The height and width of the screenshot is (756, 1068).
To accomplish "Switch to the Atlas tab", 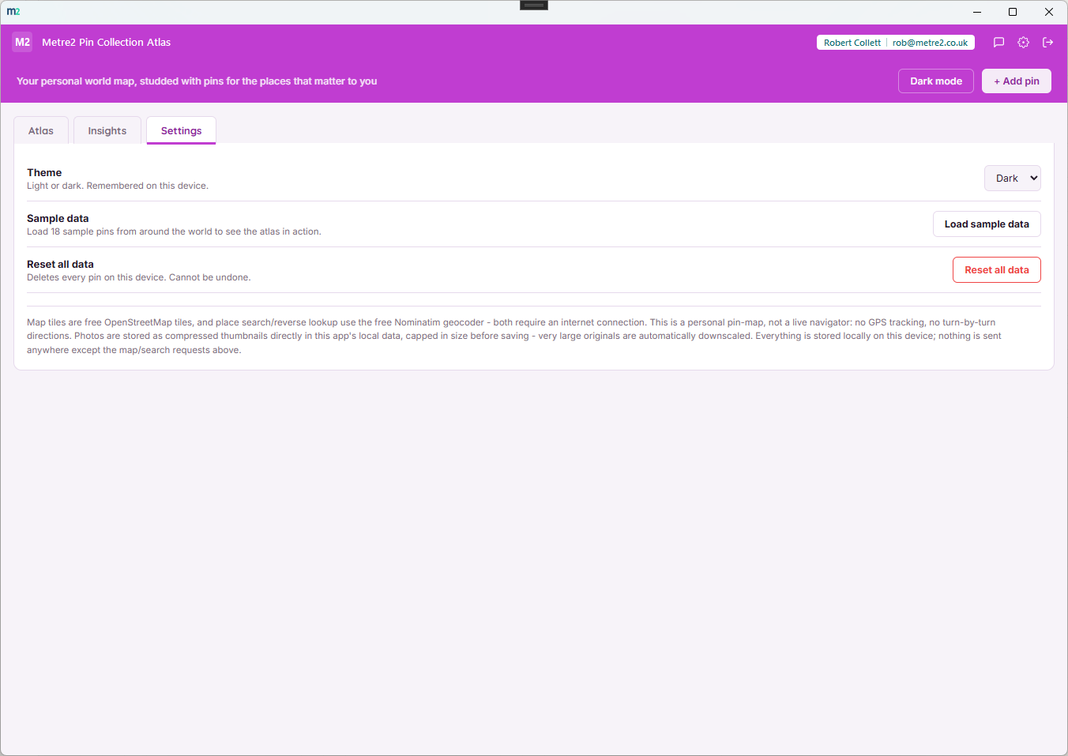I will 41,131.
